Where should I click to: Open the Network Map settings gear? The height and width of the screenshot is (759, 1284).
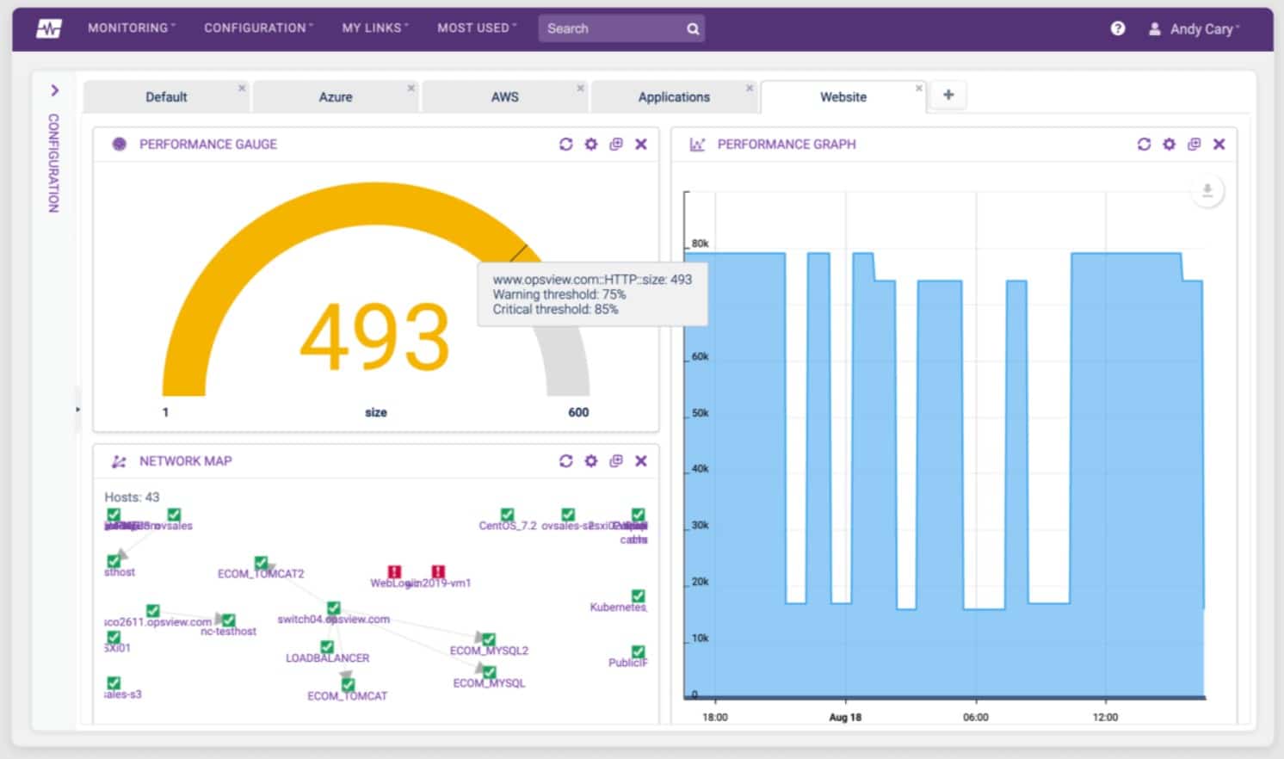click(x=590, y=461)
